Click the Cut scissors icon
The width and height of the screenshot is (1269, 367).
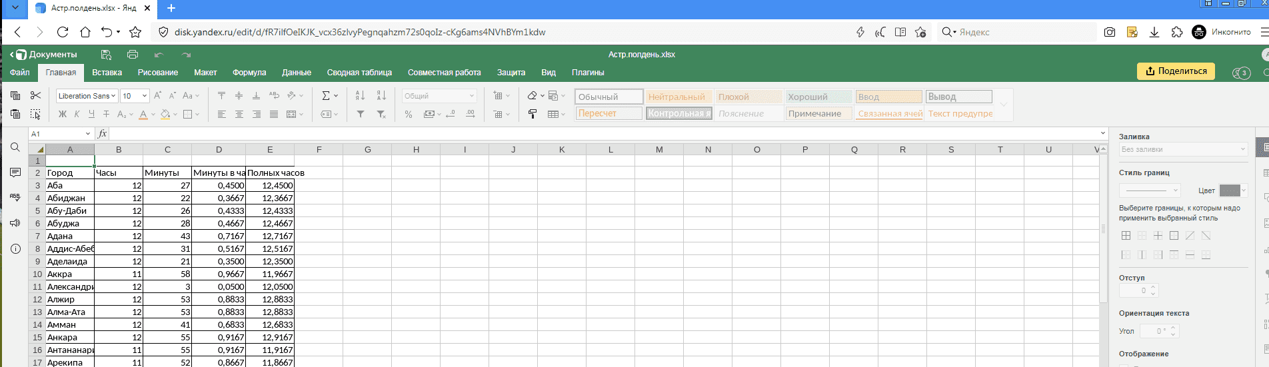click(36, 96)
